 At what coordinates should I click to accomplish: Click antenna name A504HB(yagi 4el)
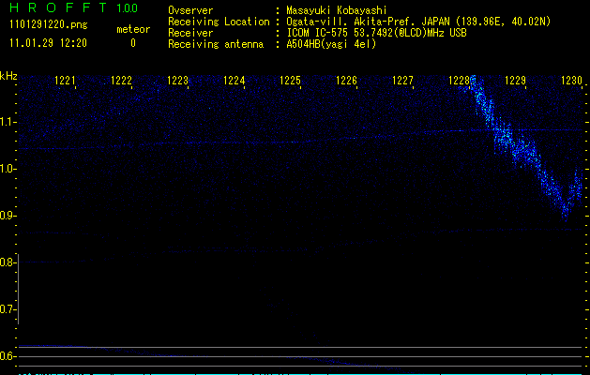(x=331, y=44)
